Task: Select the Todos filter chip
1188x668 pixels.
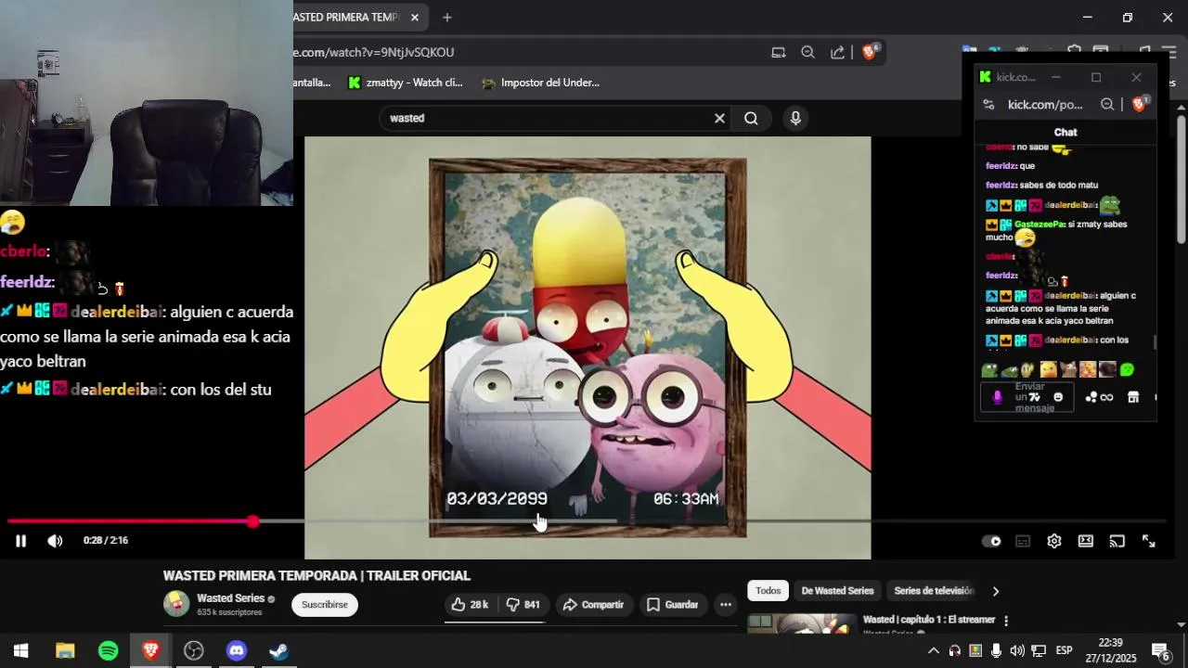Action: pos(768,591)
